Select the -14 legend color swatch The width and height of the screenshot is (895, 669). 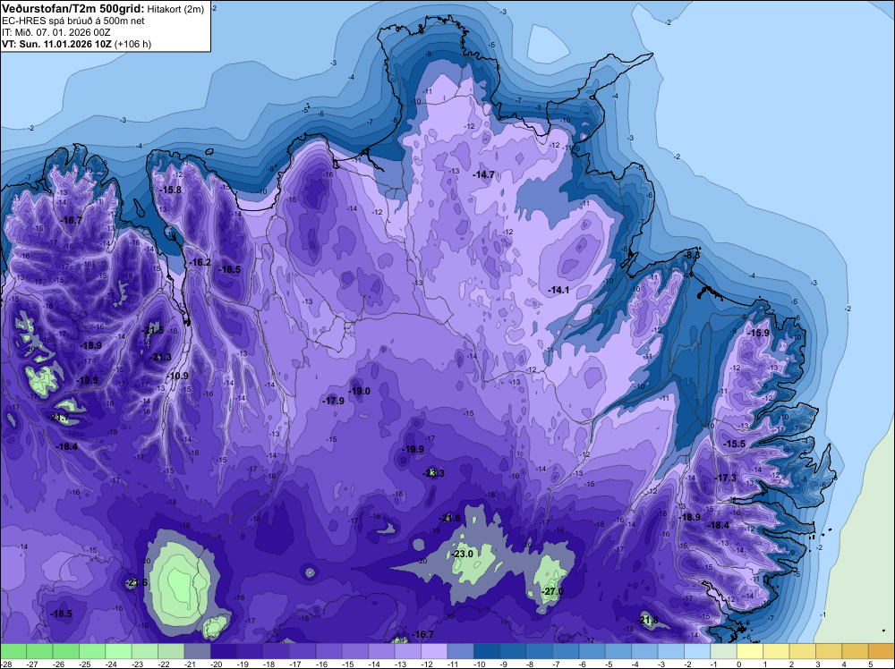coord(382,652)
